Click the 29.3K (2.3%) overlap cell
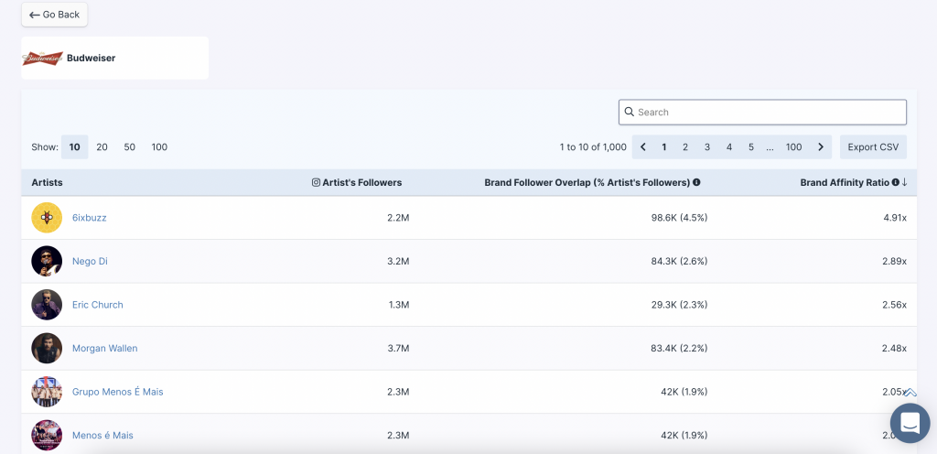The image size is (937, 454). point(680,305)
